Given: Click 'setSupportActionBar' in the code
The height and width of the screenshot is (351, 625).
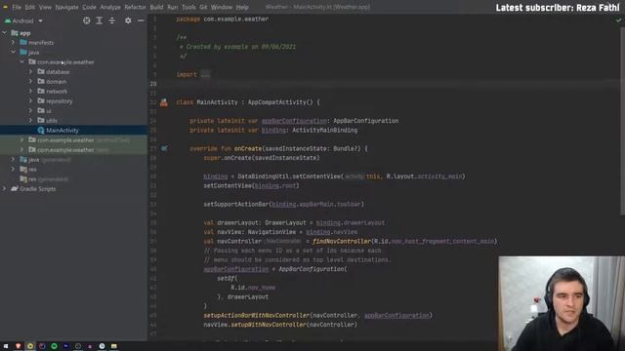Looking at the screenshot, I should pyautogui.click(x=236, y=204).
